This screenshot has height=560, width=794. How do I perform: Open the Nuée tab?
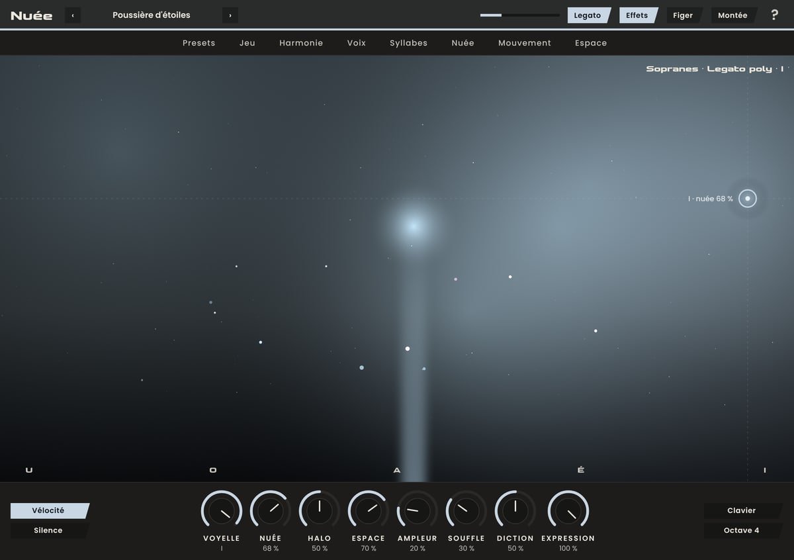click(x=463, y=43)
